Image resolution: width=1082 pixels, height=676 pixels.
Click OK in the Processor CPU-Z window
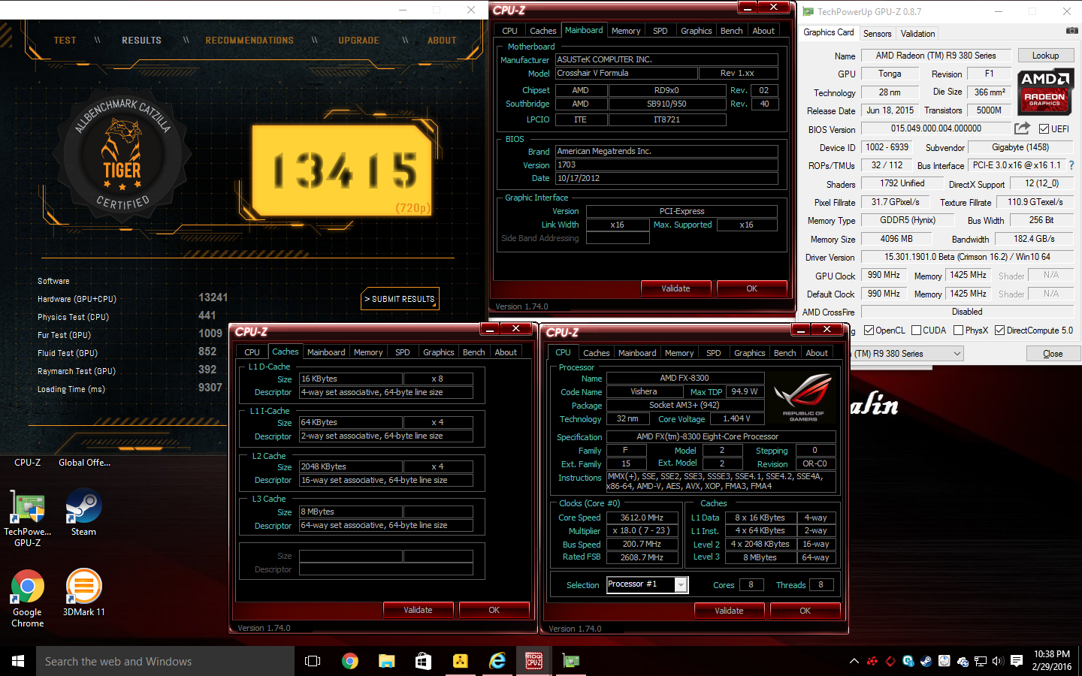coord(805,611)
